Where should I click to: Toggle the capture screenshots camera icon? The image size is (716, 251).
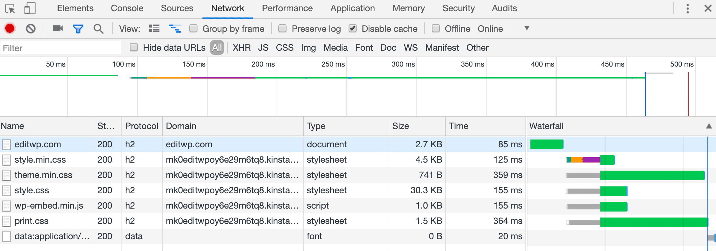coord(58,29)
